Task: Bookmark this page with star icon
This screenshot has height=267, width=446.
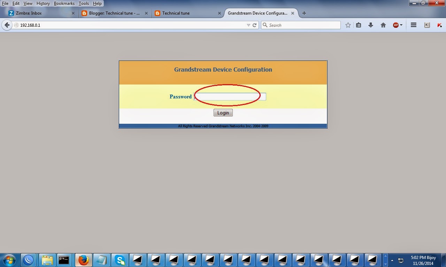Action: (x=348, y=25)
